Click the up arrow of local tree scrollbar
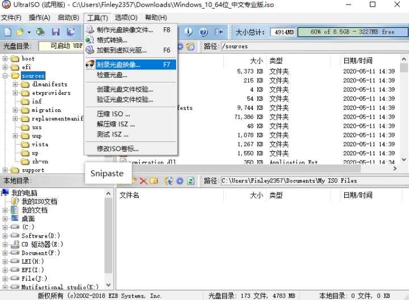Viewport: 409px width, 300px height. click(x=108, y=194)
